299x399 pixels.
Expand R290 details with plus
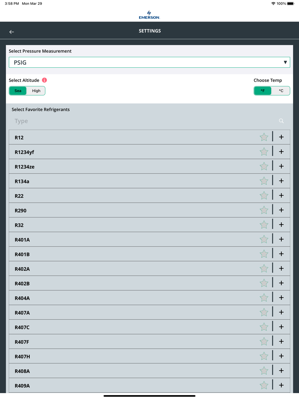[x=281, y=210]
